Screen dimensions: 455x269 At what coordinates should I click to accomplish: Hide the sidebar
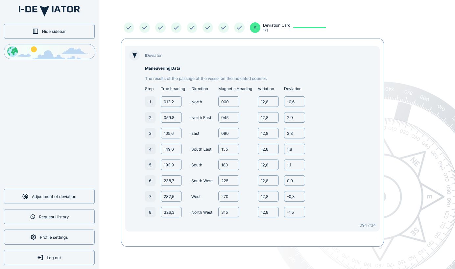click(x=49, y=31)
